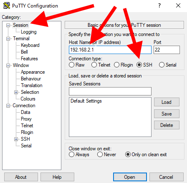Focus the Host Name input field
The image size is (187, 183).
point(110,50)
